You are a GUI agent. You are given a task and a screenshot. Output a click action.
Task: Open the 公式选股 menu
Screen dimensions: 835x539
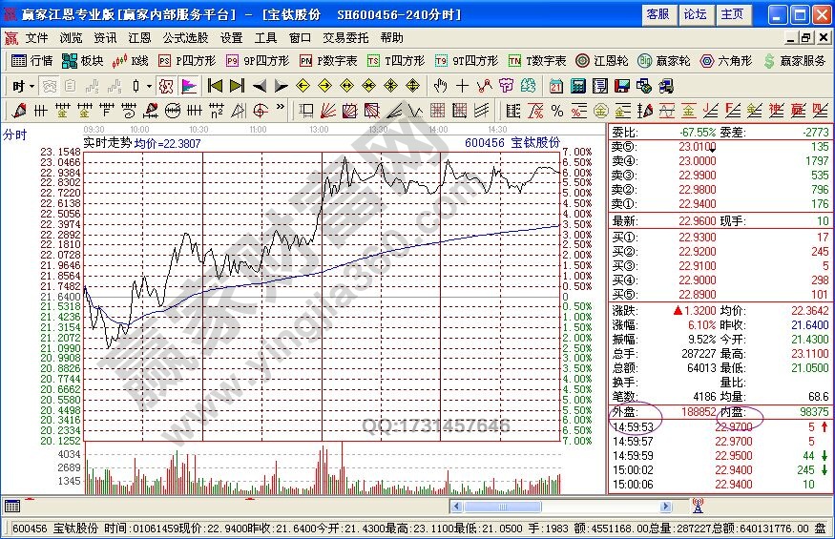pyautogui.click(x=185, y=38)
